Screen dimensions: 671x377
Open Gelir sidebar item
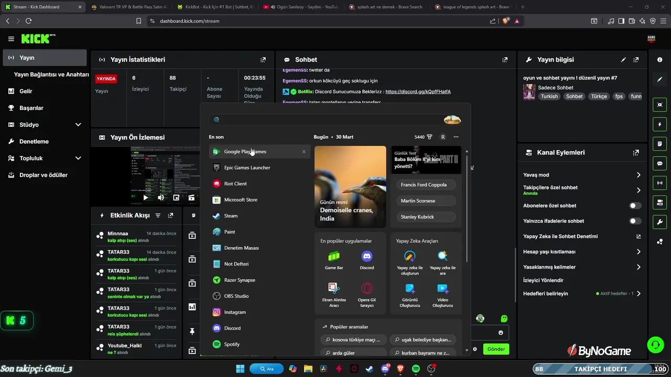[45, 91]
